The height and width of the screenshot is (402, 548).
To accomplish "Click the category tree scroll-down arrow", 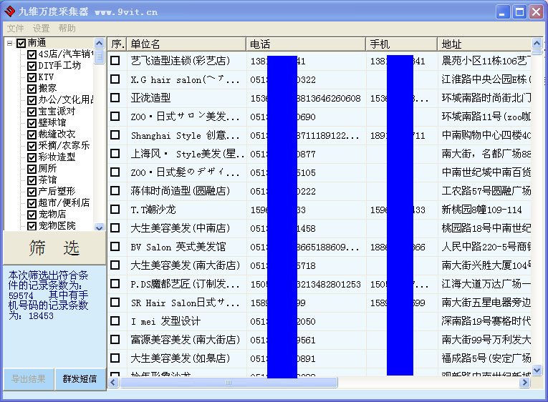I will [100, 227].
